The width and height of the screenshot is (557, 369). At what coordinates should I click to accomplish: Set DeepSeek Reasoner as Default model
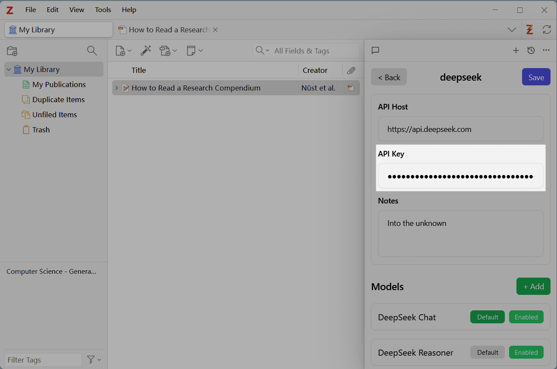tap(488, 353)
